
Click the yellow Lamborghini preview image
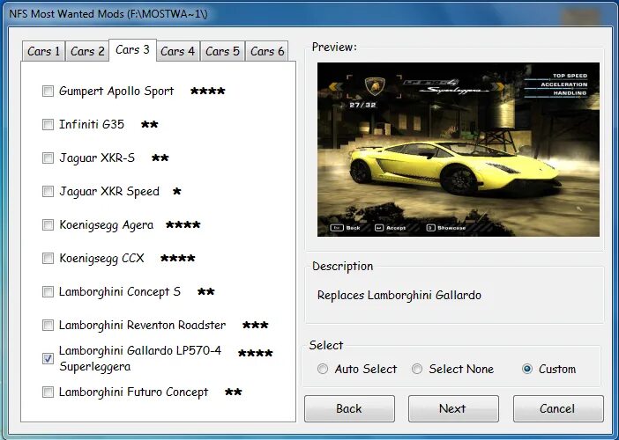pos(458,150)
